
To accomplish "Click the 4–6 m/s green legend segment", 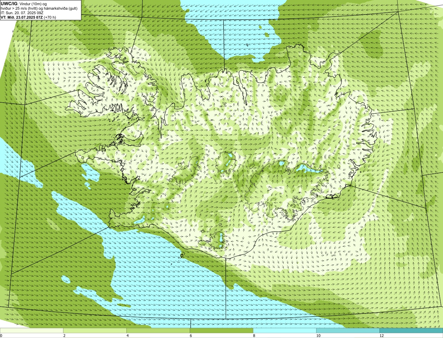I will 159,330.
